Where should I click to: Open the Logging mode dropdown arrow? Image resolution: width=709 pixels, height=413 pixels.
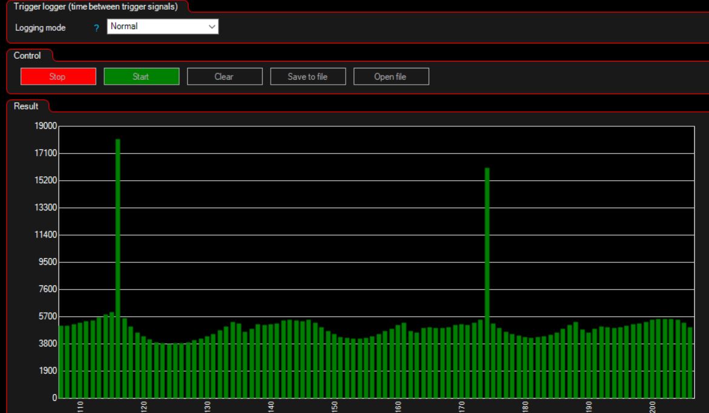211,27
